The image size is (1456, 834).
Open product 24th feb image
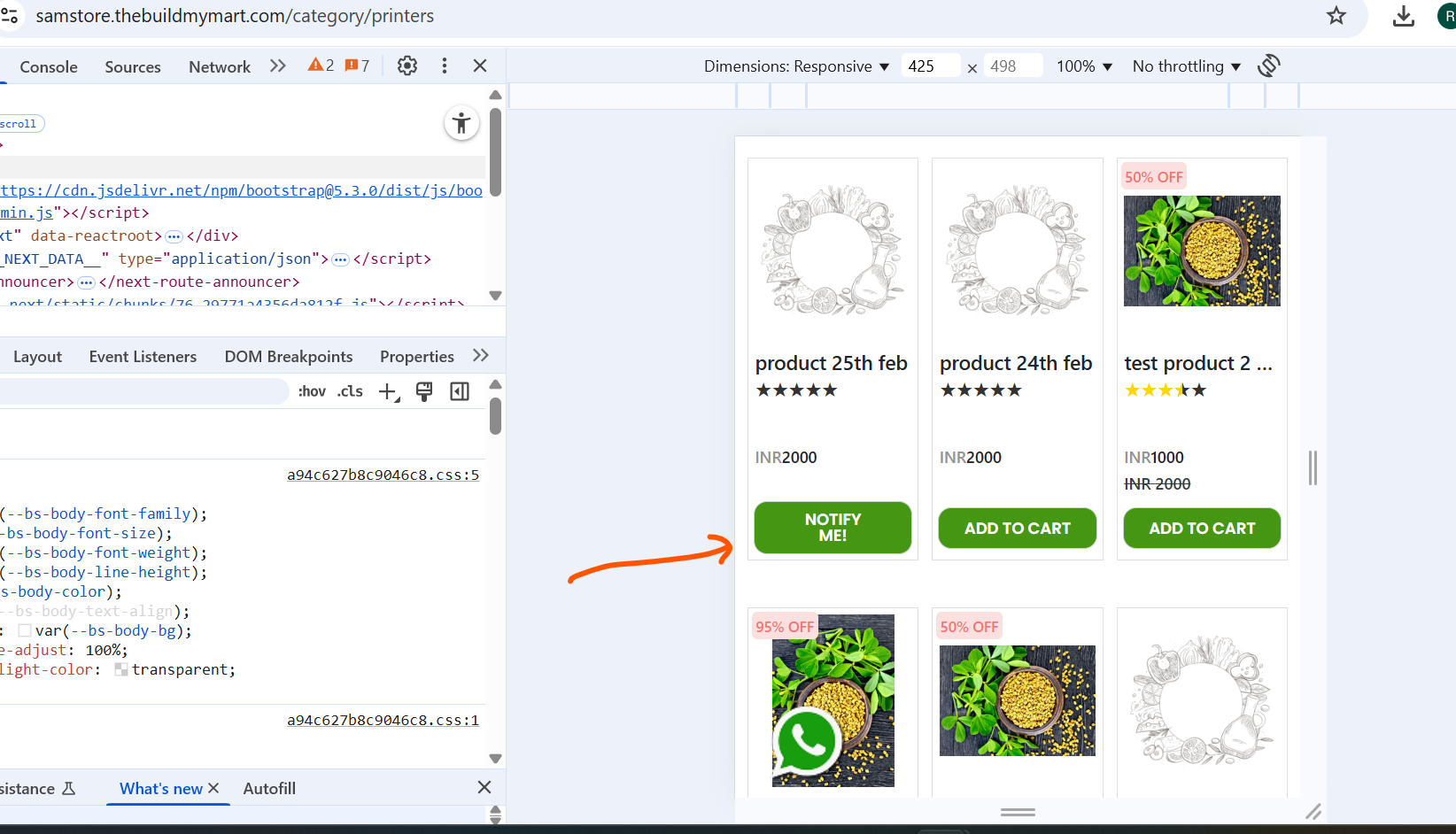(x=1018, y=251)
